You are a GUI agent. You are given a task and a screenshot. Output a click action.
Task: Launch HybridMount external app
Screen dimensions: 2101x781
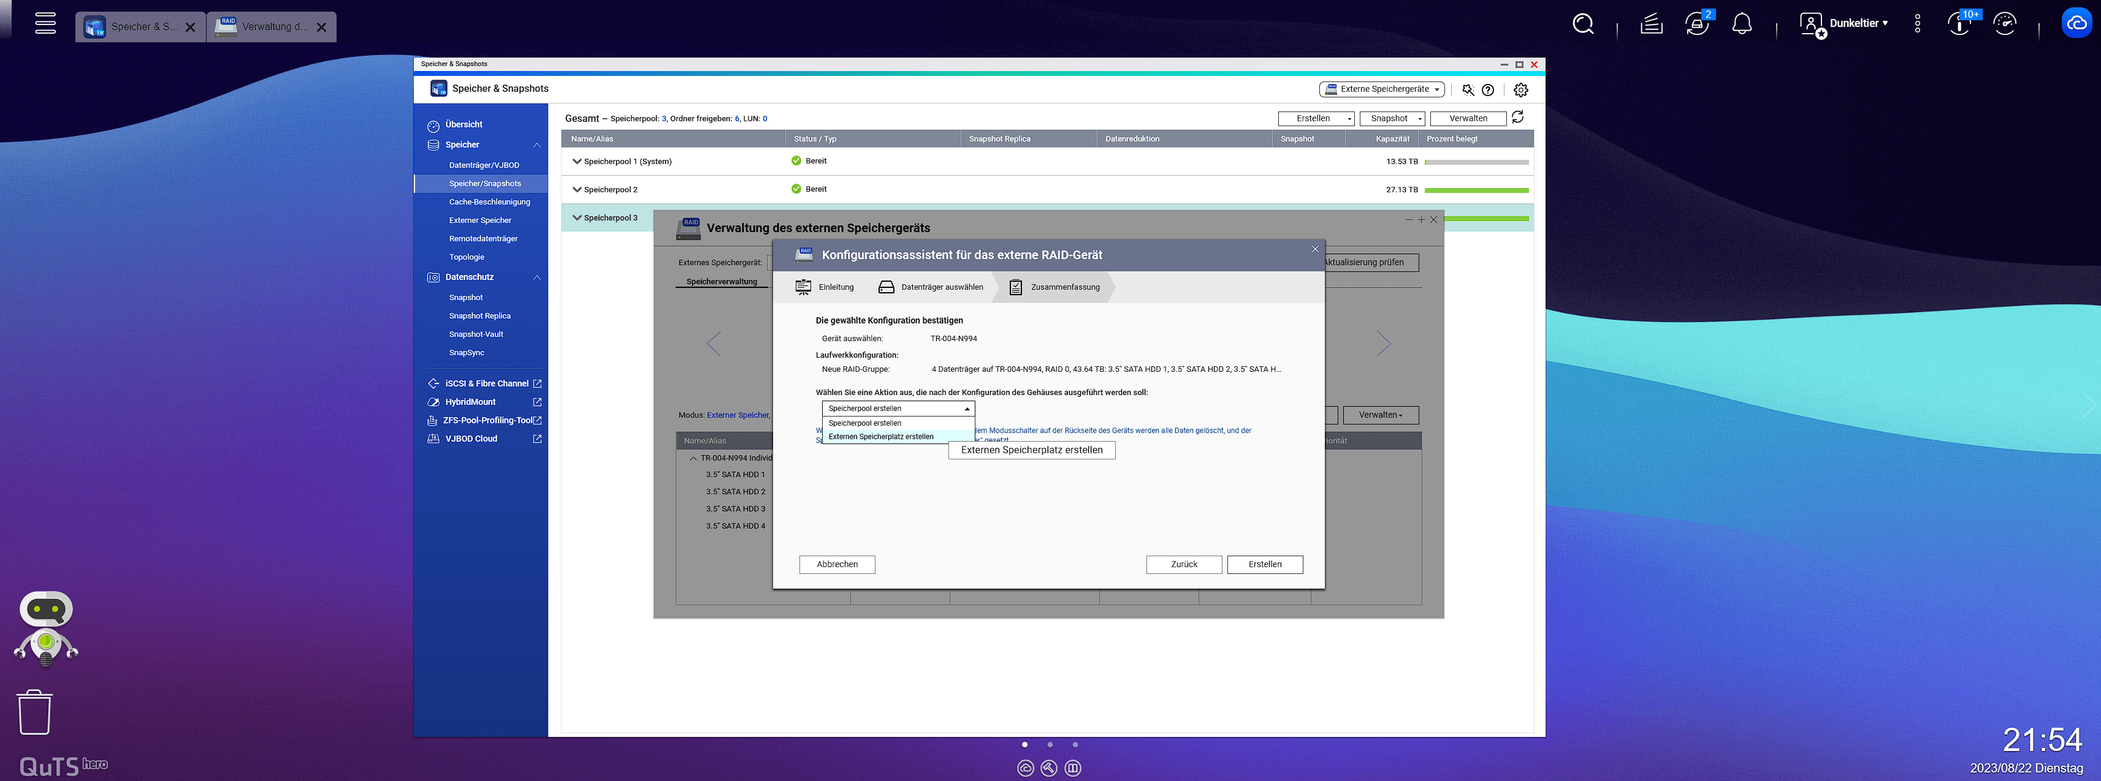(484, 402)
